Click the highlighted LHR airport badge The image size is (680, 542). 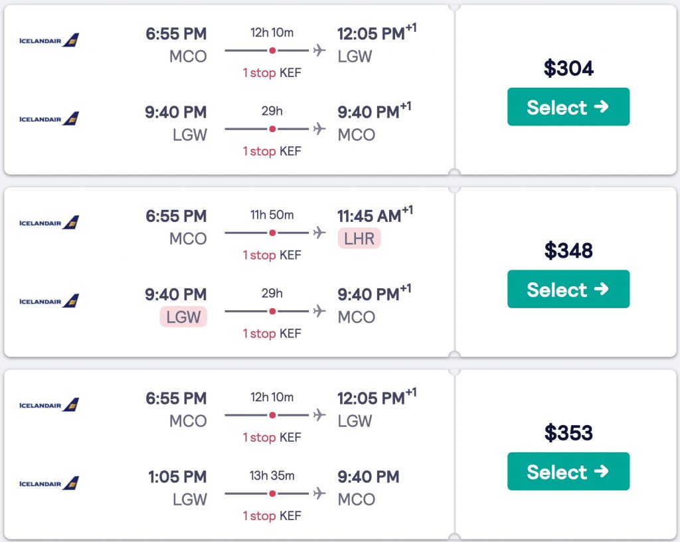click(x=359, y=238)
